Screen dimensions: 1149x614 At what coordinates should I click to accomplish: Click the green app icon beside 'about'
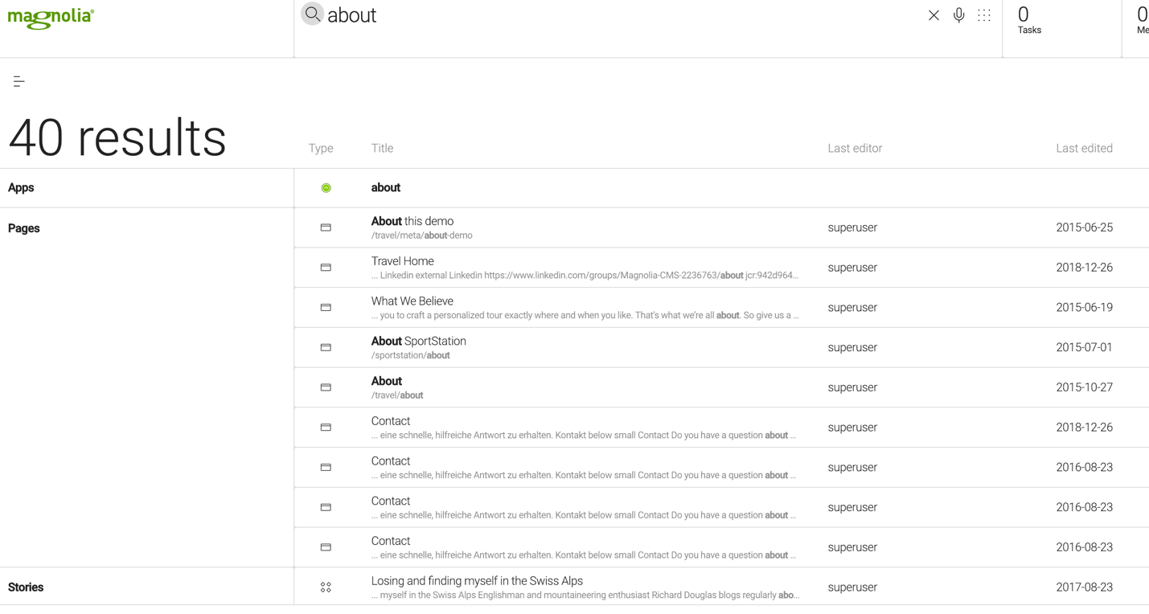coord(326,188)
